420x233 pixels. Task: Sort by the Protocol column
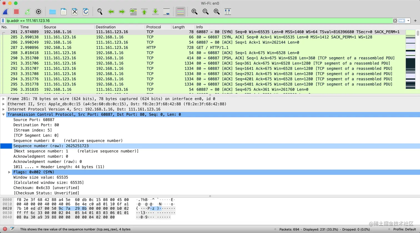click(158, 27)
